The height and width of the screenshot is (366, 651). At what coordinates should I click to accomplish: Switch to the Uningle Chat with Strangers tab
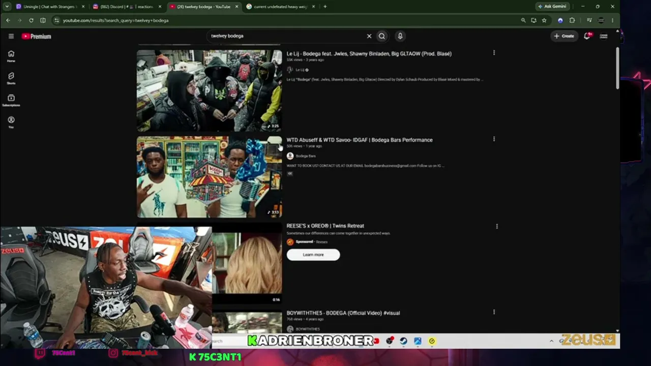tap(49, 7)
